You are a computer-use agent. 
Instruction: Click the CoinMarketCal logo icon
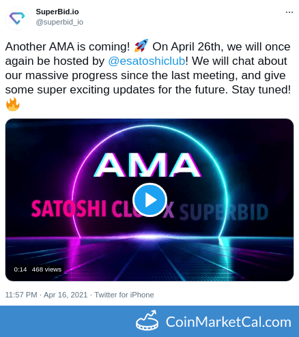click(147, 320)
